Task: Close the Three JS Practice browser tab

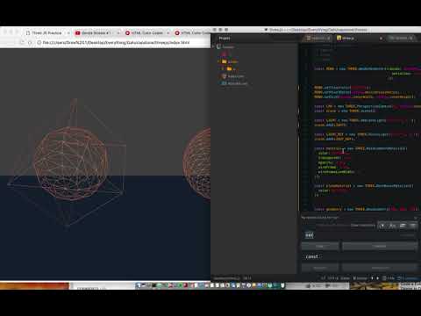Action: coord(68,33)
